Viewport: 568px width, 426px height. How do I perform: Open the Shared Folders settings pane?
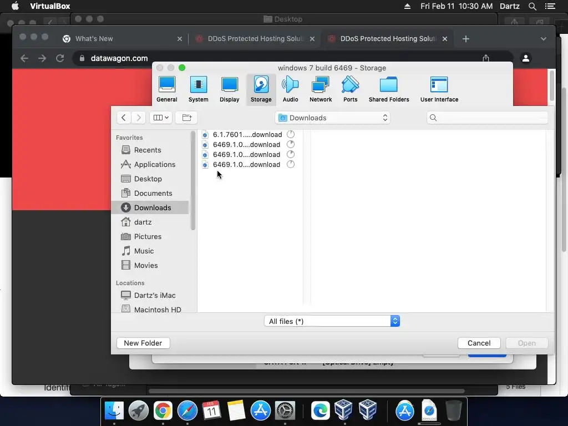click(389, 89)
